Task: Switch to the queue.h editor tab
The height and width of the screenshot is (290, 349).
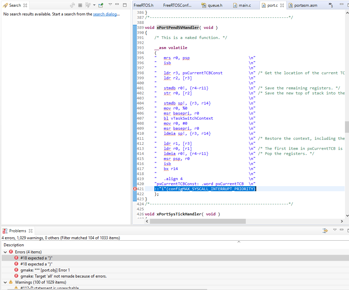Action: [212, 5]
